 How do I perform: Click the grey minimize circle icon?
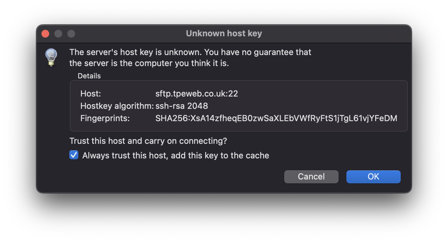coord(58,33)
